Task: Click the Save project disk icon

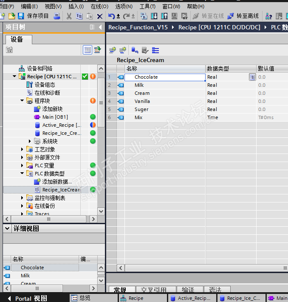Action: pyautogui.click(x=21, y=16)
